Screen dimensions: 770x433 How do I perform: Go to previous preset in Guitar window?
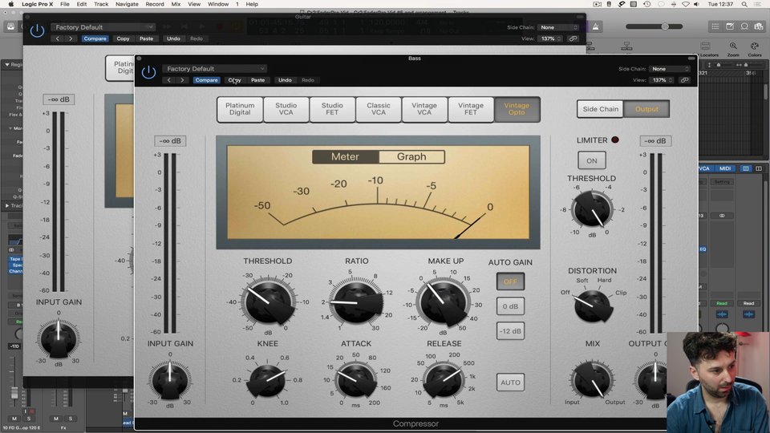[x=58, y=38]
